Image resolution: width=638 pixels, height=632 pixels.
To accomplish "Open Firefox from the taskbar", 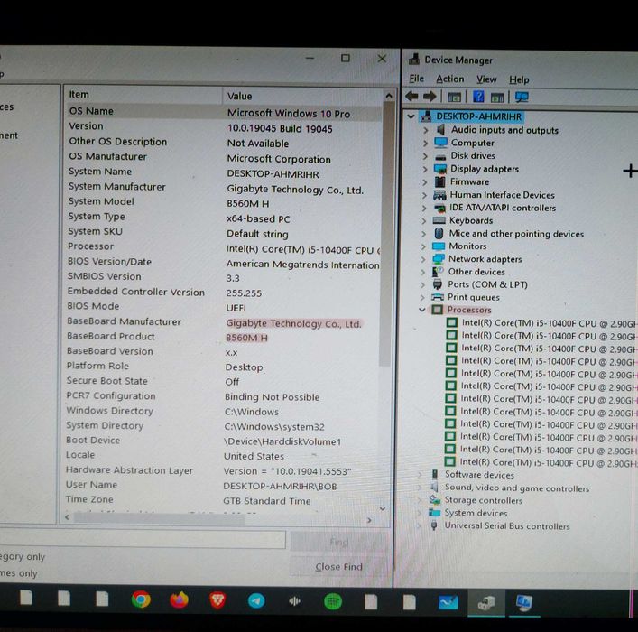I will coord(179,599).
